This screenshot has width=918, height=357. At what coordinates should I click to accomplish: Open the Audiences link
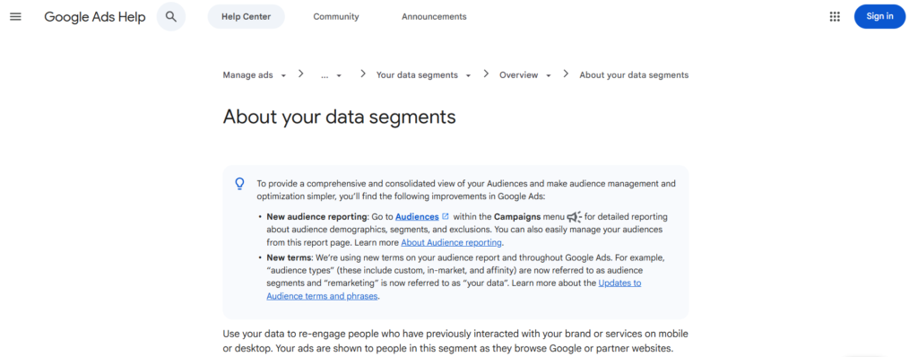[x=417, y=217]
